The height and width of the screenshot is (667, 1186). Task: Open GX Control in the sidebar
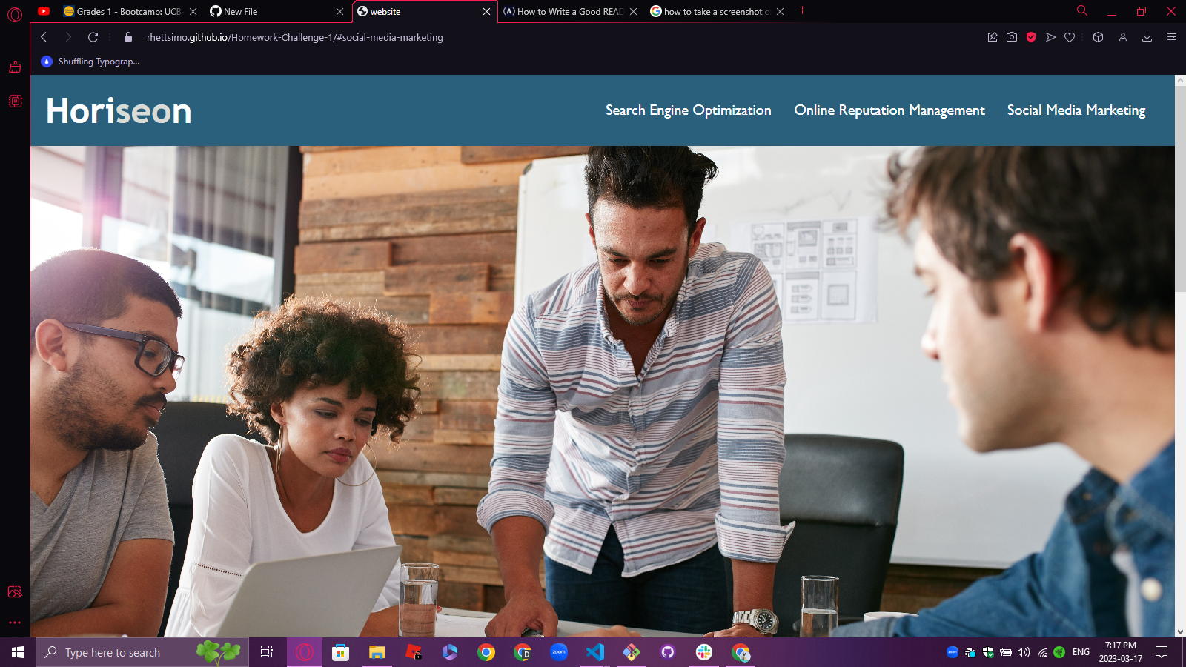(x=15, y=101)
